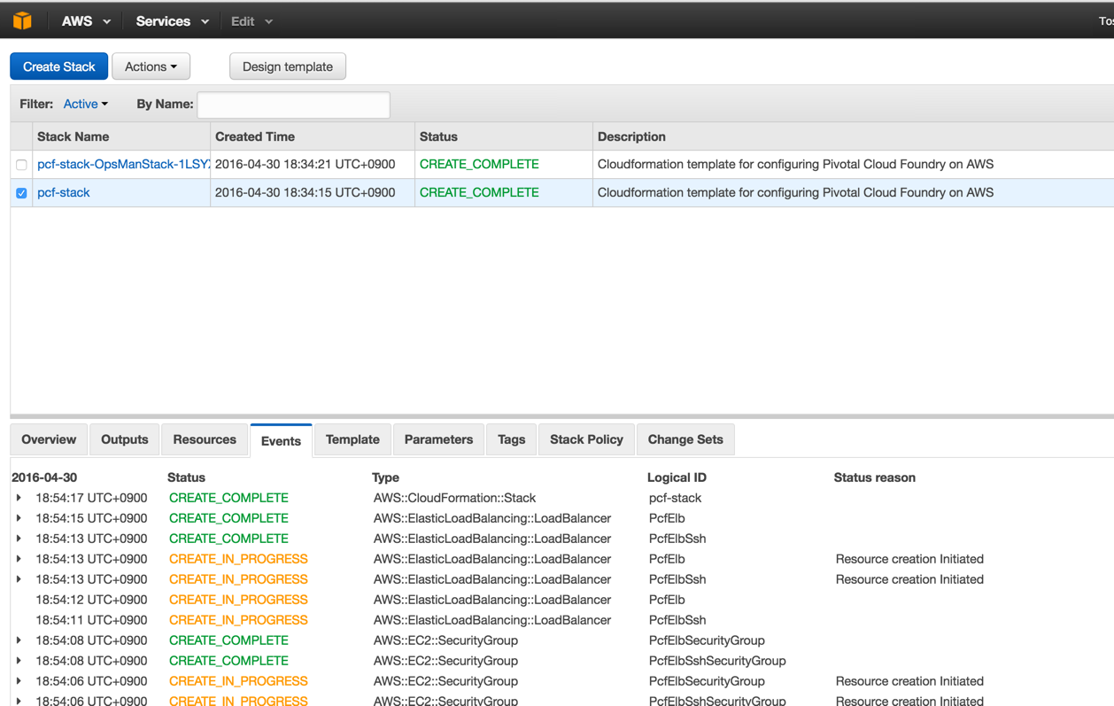Uncheck the pcf-stack checkbox
Screen dimensions: 1114x706
point(21,193)
